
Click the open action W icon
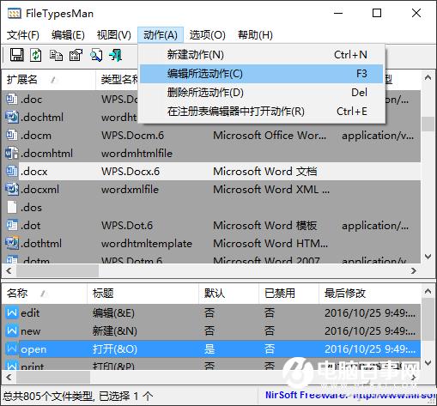tap(12, 348)
